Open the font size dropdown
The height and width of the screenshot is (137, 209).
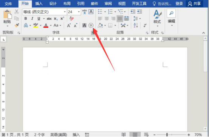pos(79,12)
